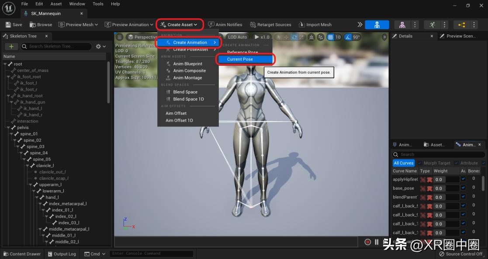This screenshot has height=259, width=488.
Task: Toggle the checkbox in the applyHipfire curve row
Action: 463,179
